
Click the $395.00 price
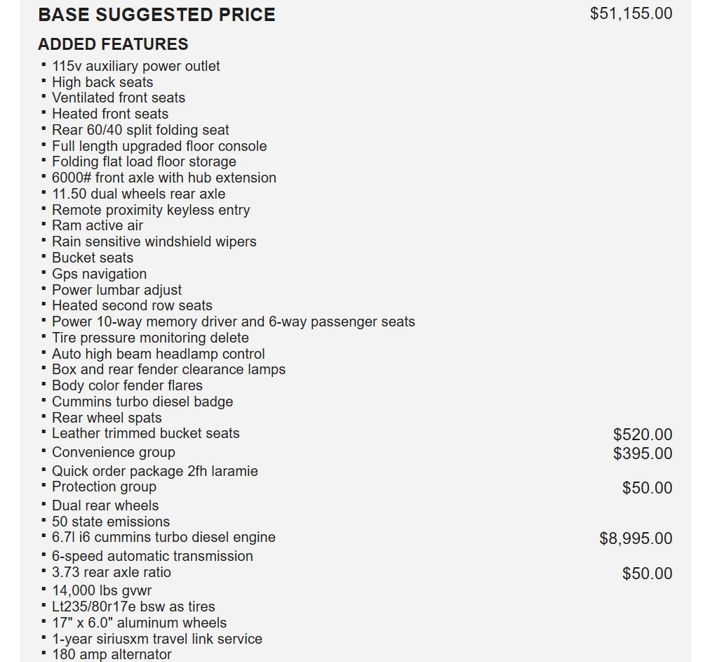click(642, 454)
